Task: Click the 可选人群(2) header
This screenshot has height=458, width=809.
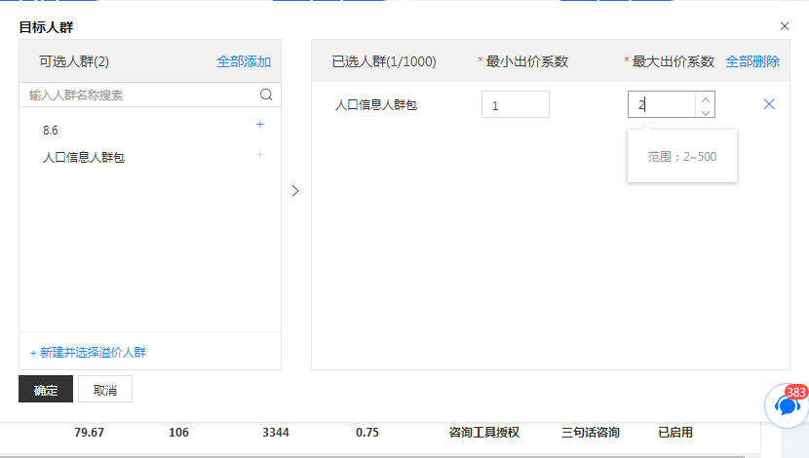Action: tap(74, 61)
